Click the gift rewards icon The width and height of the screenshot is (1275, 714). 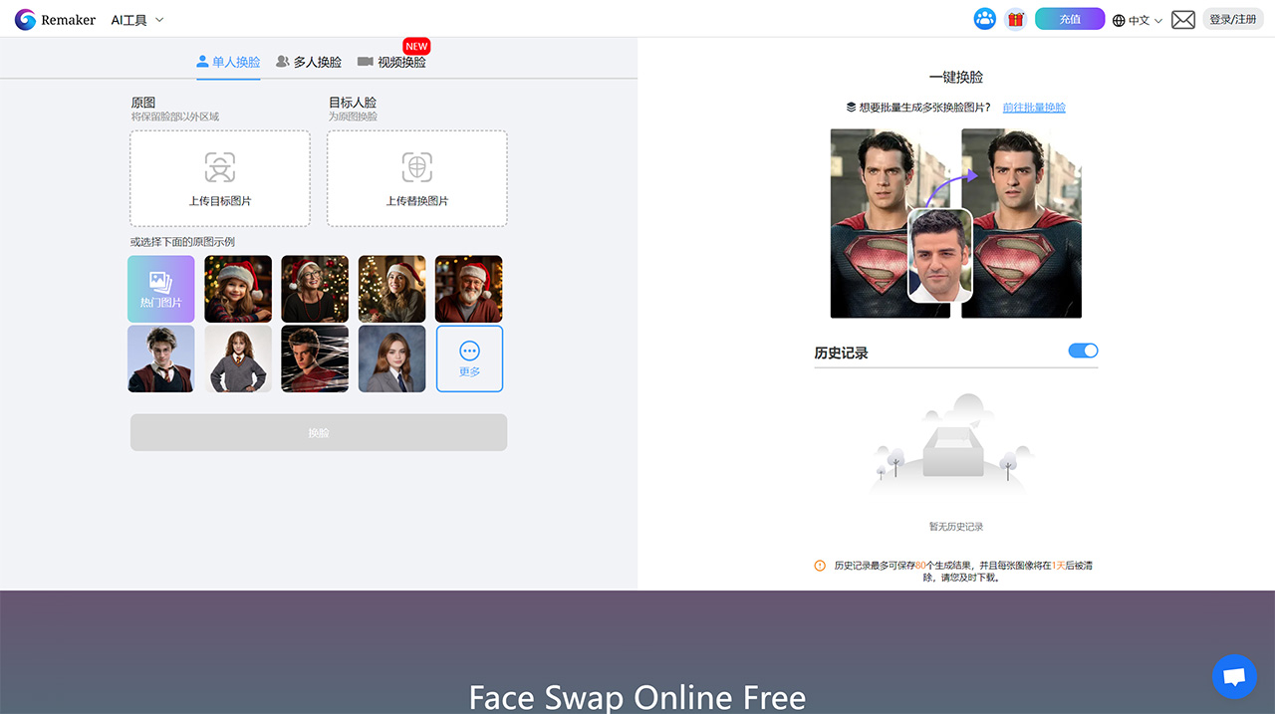(x=1015, y=19)
